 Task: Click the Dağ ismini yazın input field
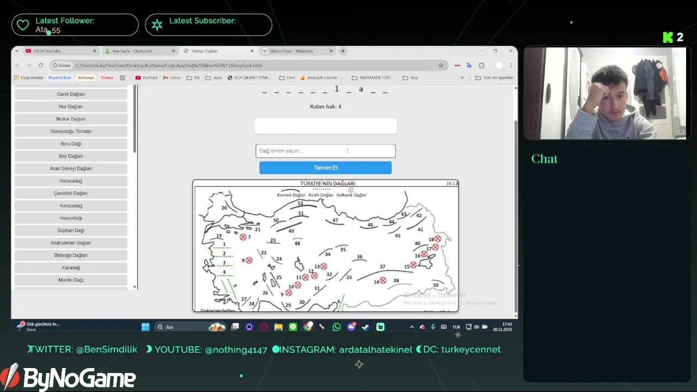coord(326,151)
